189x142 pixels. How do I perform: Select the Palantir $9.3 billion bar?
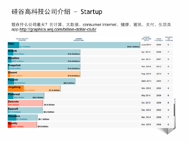tap(42, 81)
